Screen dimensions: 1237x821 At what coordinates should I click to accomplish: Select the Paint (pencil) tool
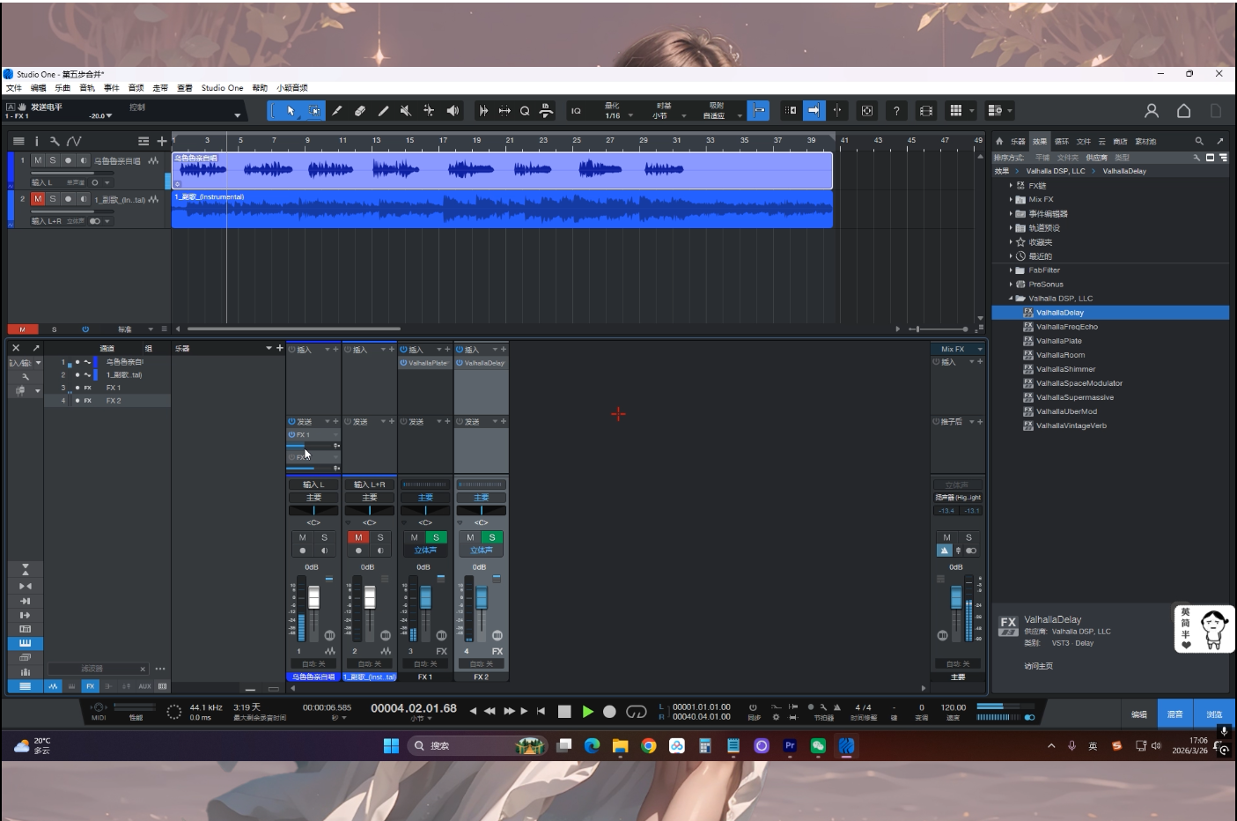383,111
